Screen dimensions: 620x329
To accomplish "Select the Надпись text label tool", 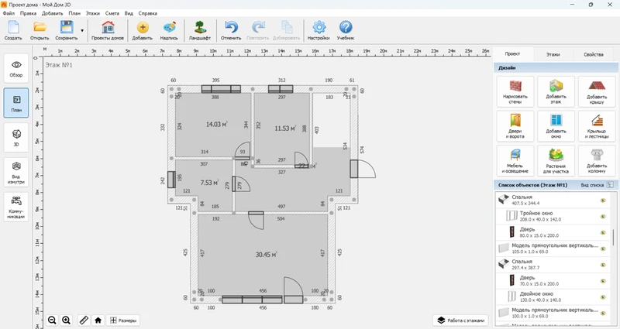I will 169,30.
